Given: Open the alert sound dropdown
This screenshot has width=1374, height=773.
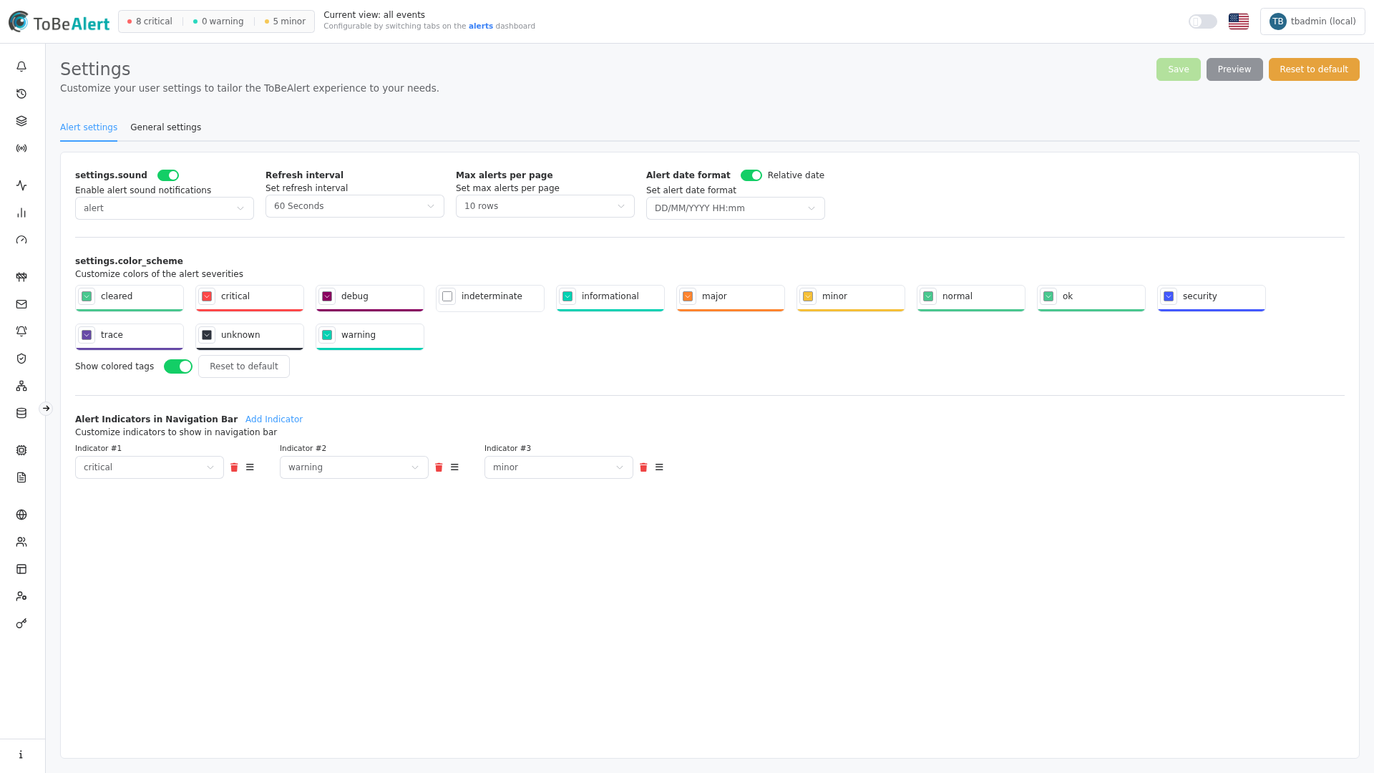Looking at the screenshot, I should 165,208.
